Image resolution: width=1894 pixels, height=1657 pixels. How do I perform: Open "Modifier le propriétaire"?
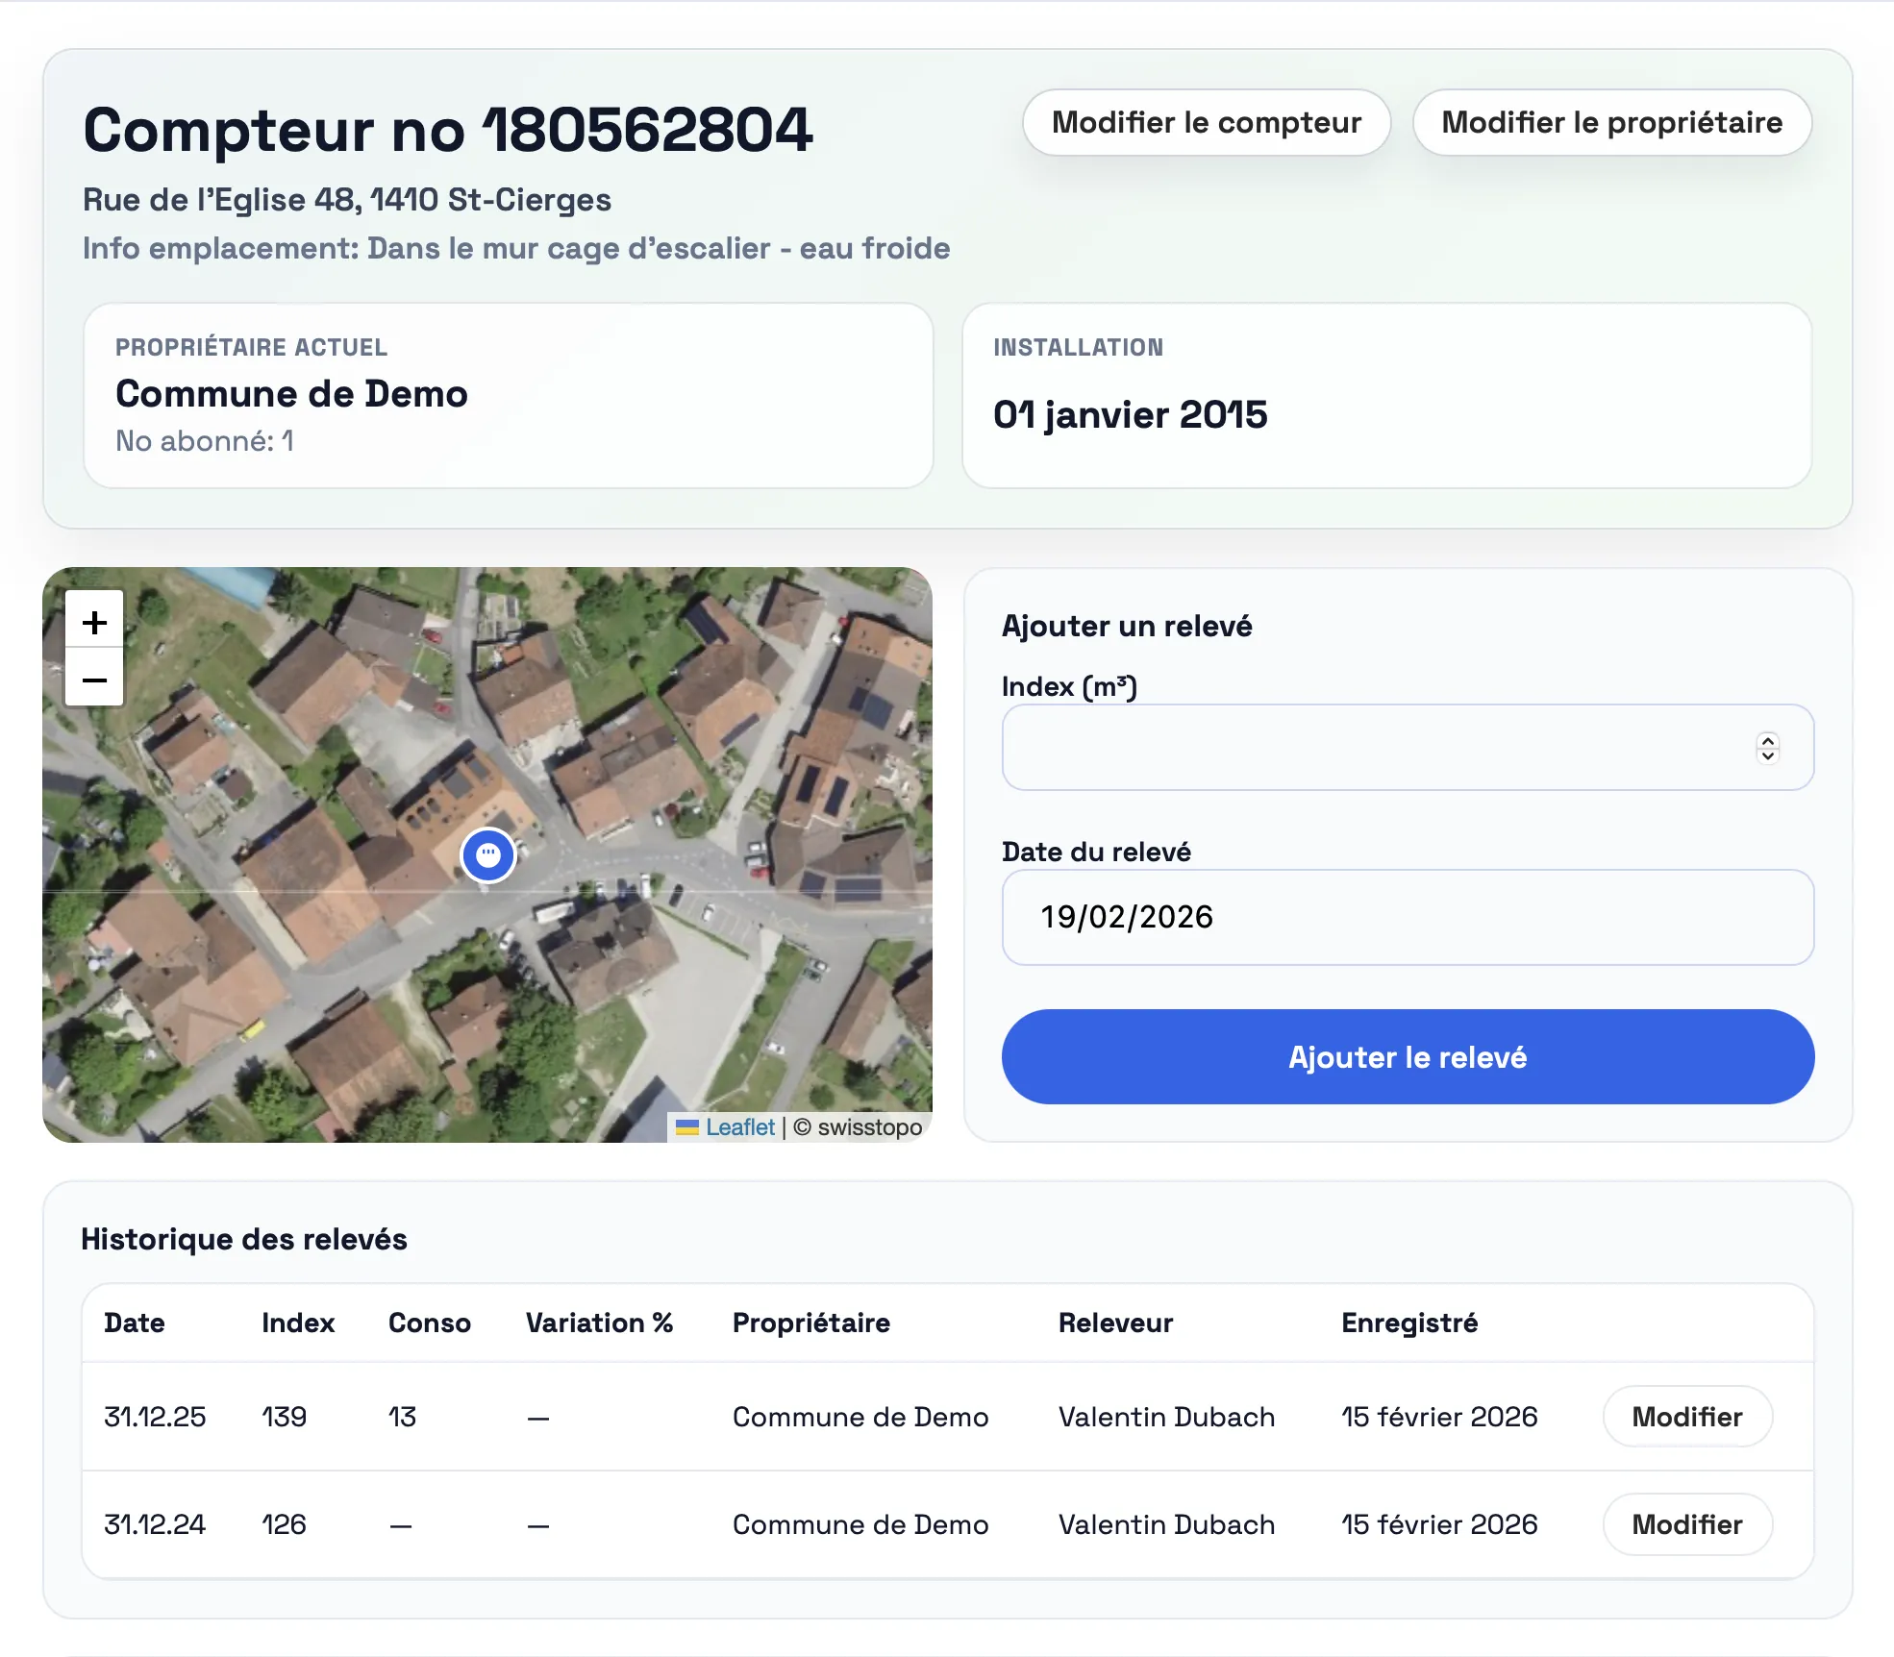(x=1611, y=122)
